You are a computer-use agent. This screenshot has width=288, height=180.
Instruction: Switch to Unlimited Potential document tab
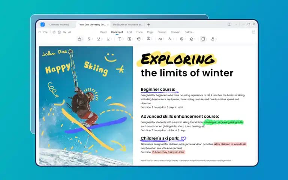(x=59, y=25)
